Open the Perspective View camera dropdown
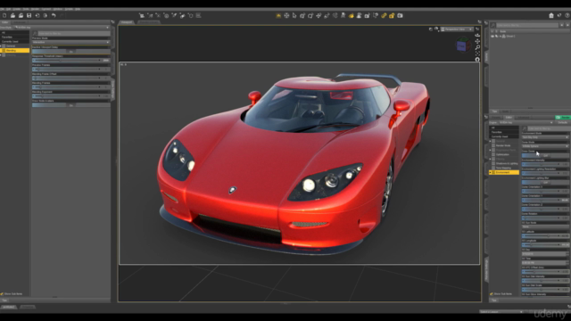 (457, 29)
